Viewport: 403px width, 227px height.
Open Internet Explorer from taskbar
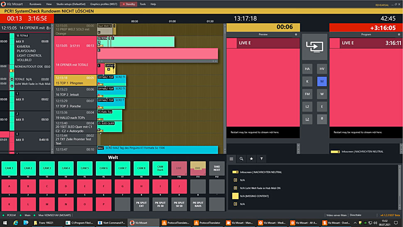16,223
